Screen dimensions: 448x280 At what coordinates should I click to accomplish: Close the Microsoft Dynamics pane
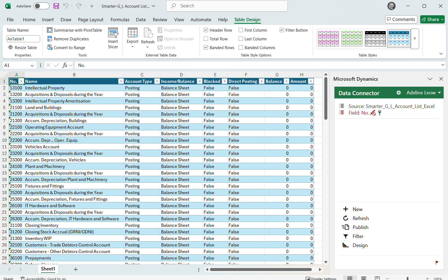[x=441, y=79]
